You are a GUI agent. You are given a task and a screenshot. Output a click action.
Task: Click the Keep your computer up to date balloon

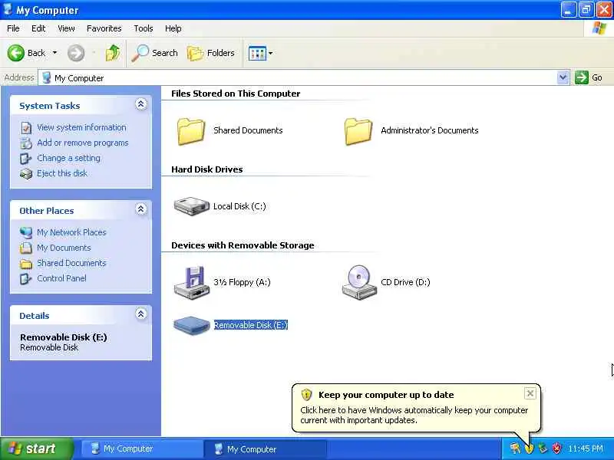[x=416, y=408]
